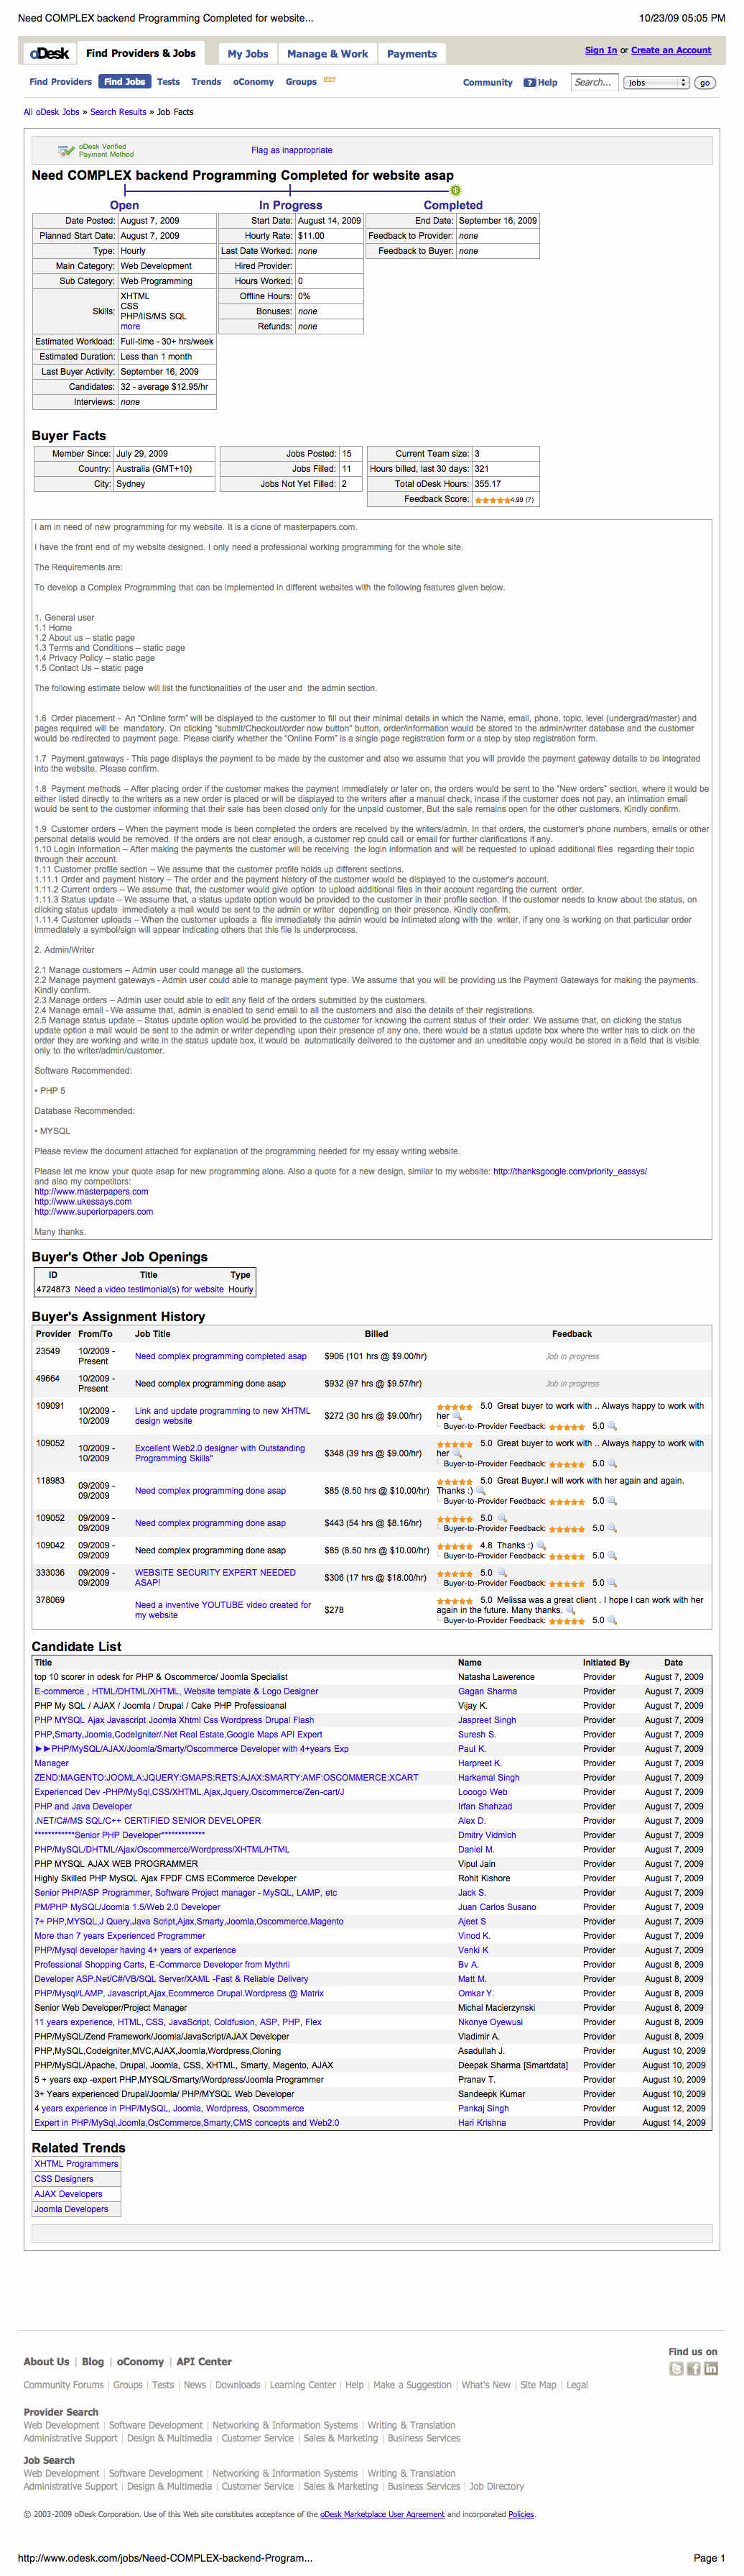Open the Trends sub-menu
Viewport: 744px width, 2576px height.
207,82
